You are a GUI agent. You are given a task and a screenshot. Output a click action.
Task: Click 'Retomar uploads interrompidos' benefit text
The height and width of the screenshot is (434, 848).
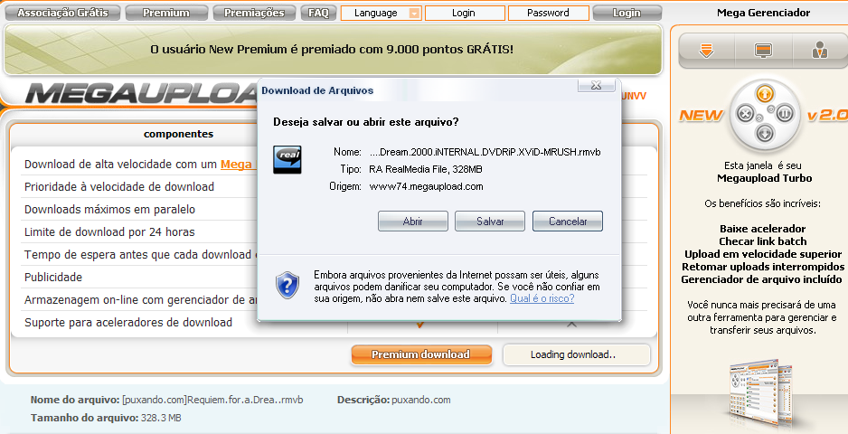pyautogui.click(x=762, y=267)
